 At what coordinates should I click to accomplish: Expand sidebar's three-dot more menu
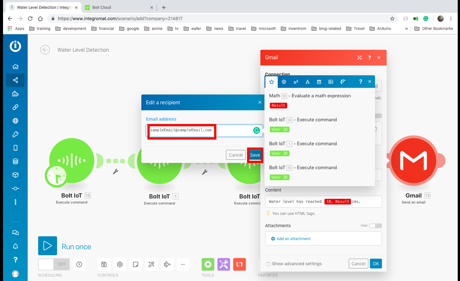coord(15,202)
